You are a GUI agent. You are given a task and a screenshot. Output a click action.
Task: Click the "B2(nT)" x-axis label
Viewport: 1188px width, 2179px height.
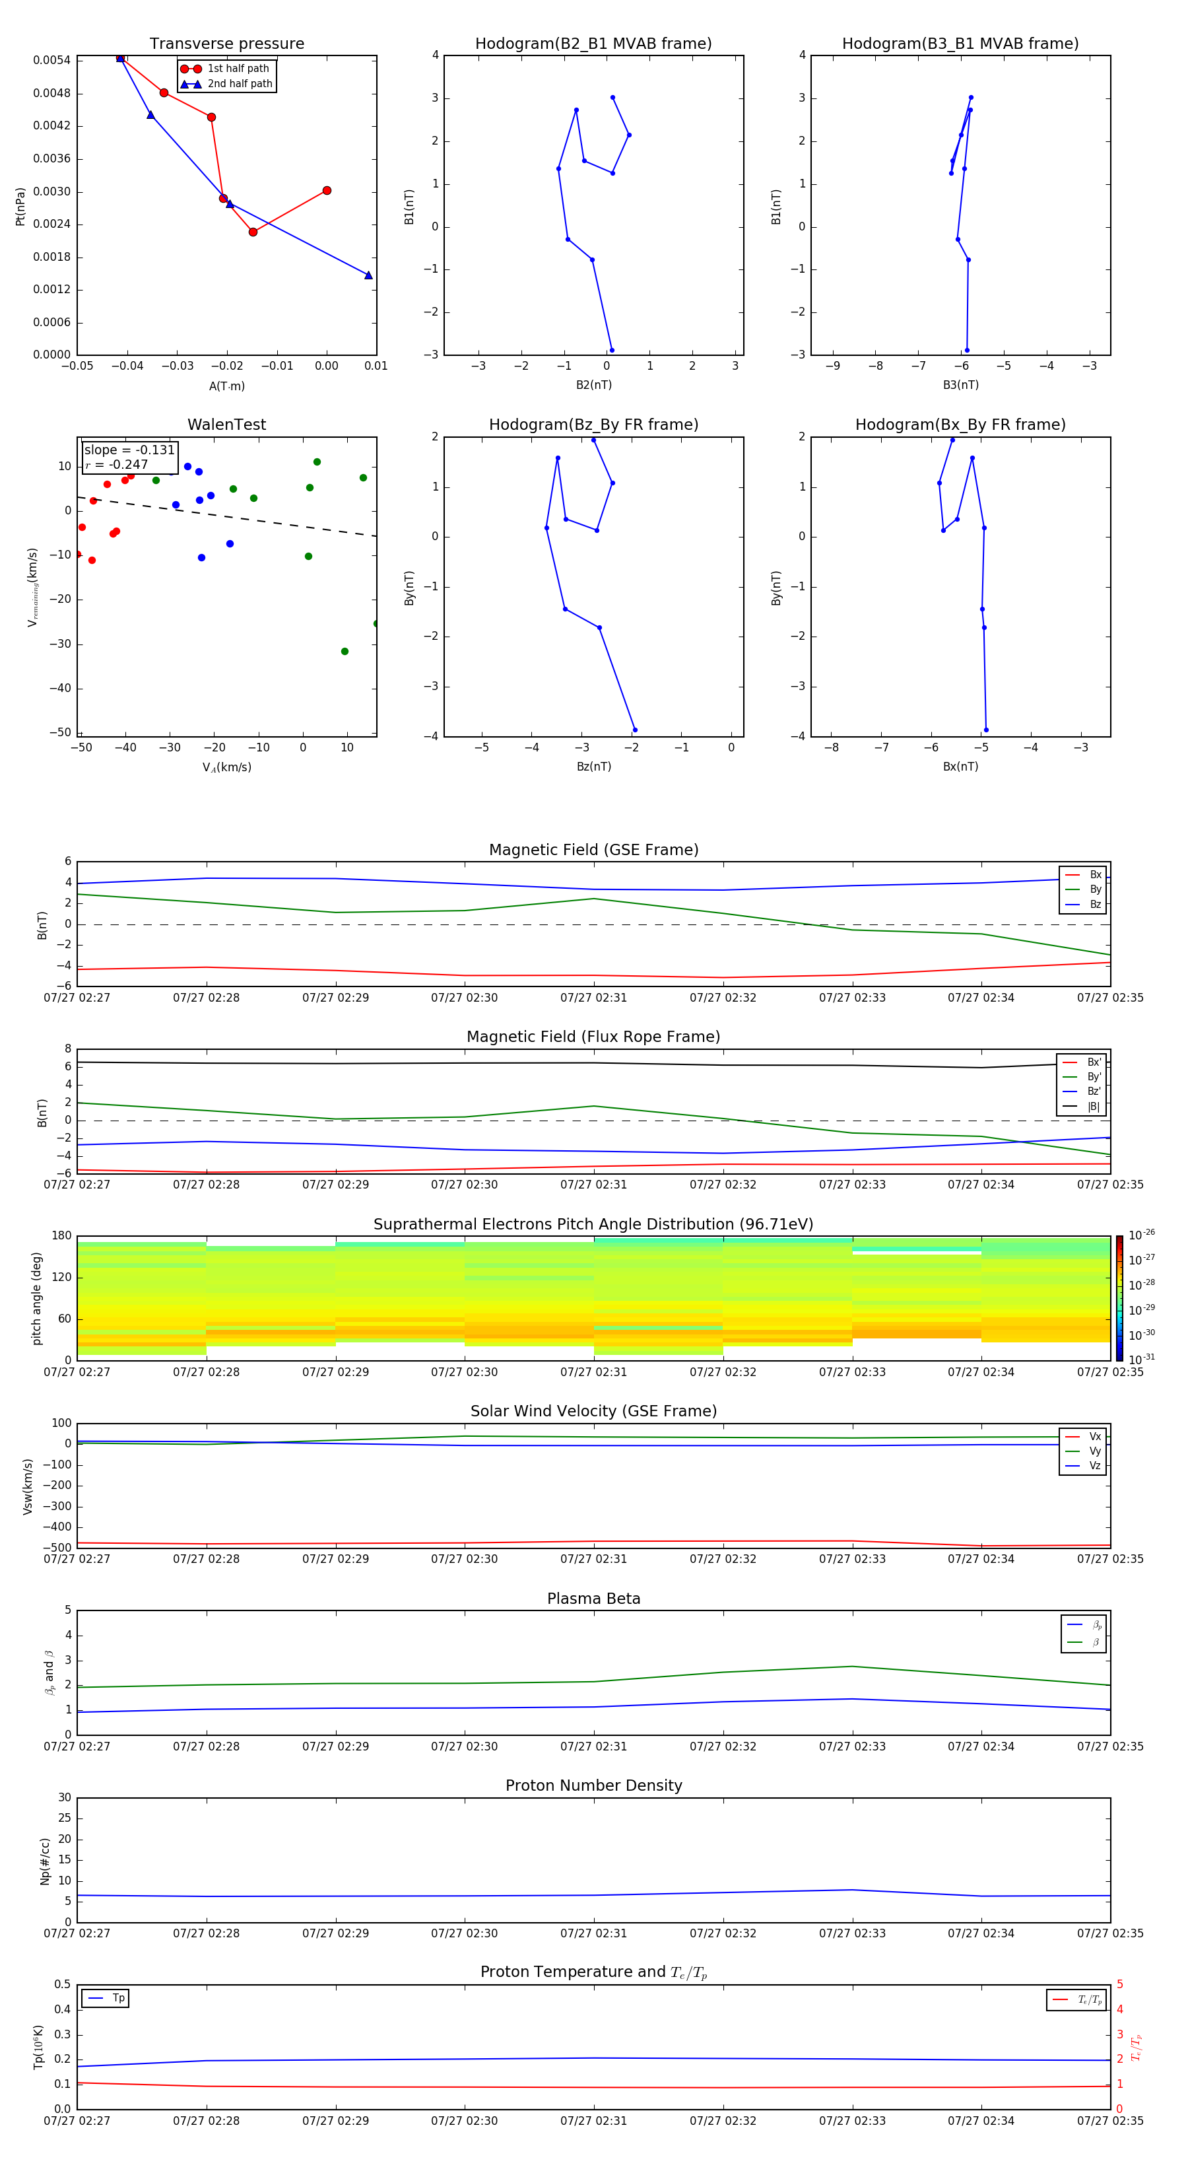[x=593, y=385]
